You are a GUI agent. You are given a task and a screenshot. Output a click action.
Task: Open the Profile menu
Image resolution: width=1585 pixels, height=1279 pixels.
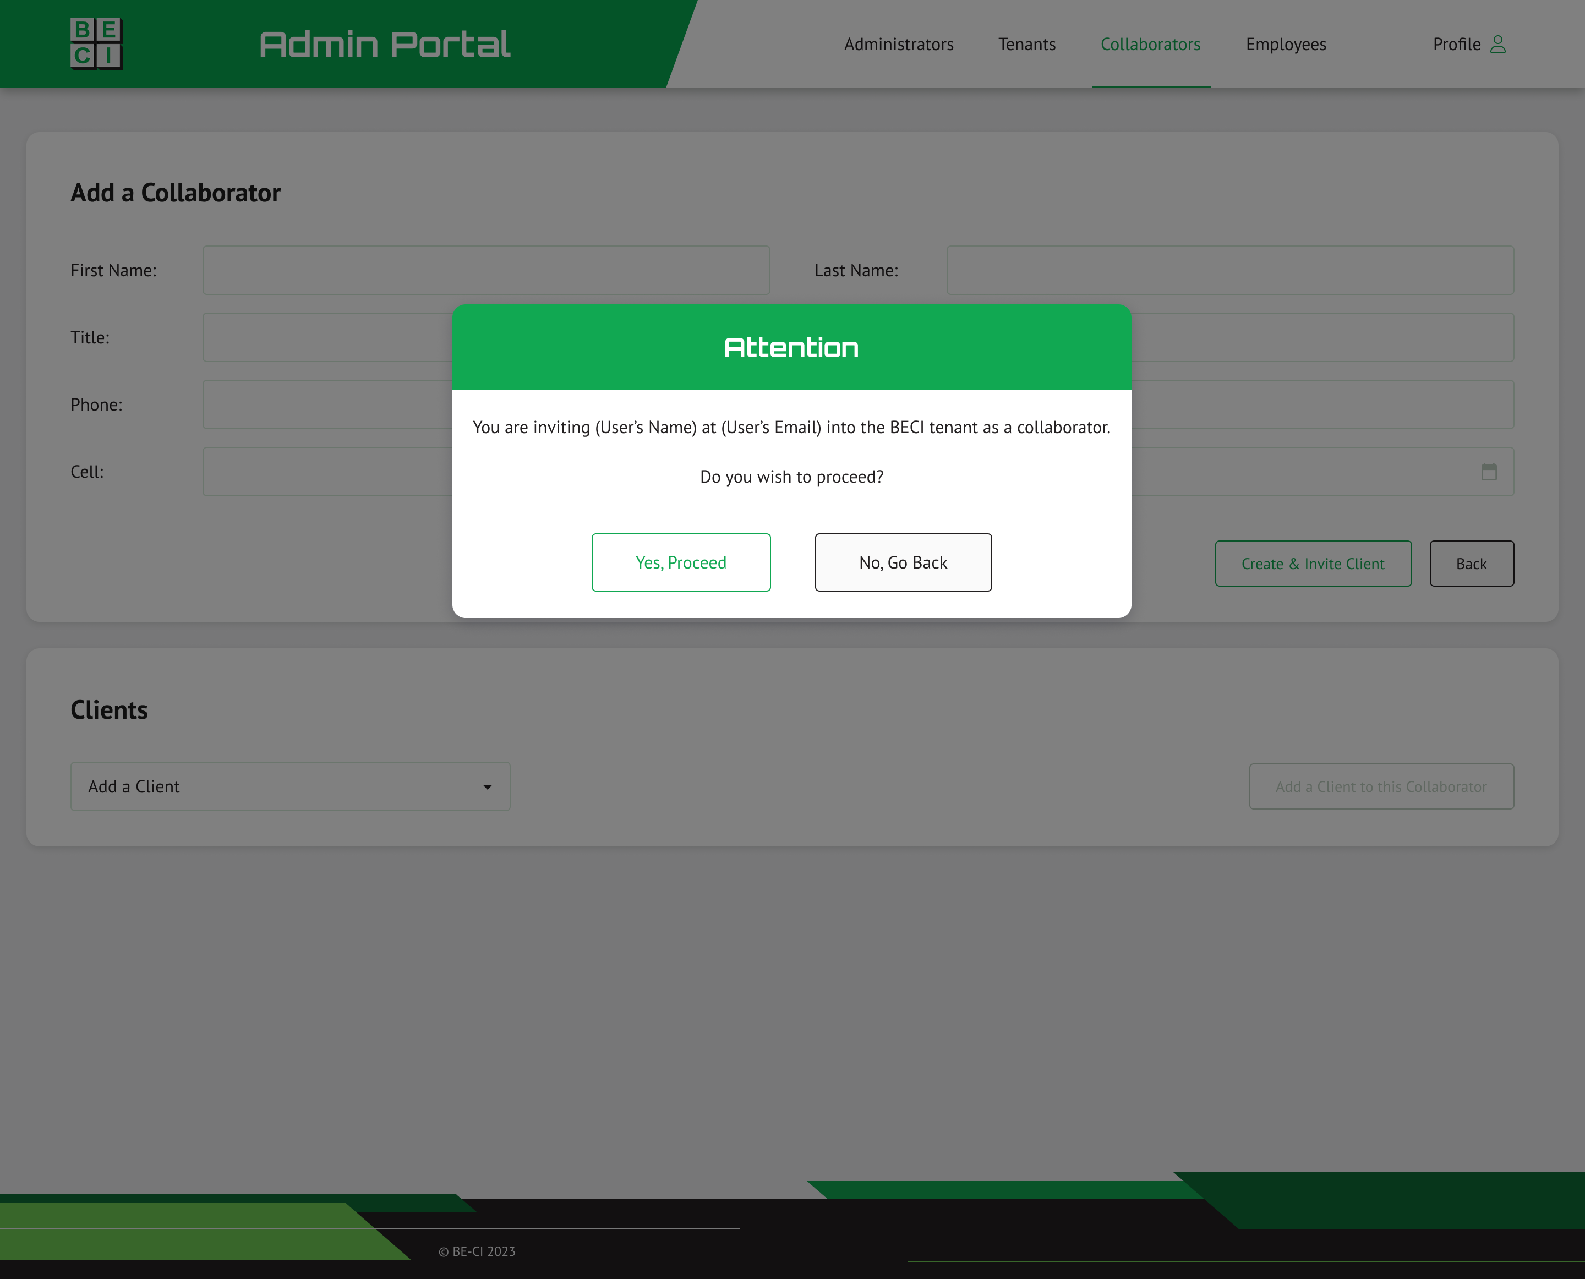pyautogui.click(x=1456, y=44)
